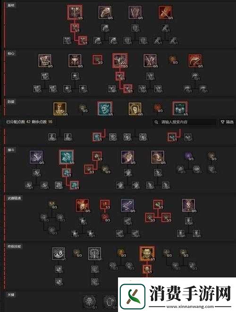The height and width of the screenshot is (312, 236).
Task: Select the purple chain skill in 武器精通 row
Action: (x=127, y=205)
